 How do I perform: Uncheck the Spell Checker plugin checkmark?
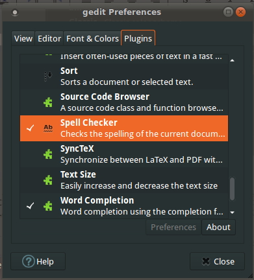coord(31,128)
